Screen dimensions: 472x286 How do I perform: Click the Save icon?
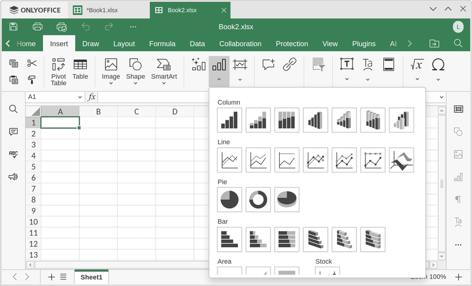[x=13, y=27]
